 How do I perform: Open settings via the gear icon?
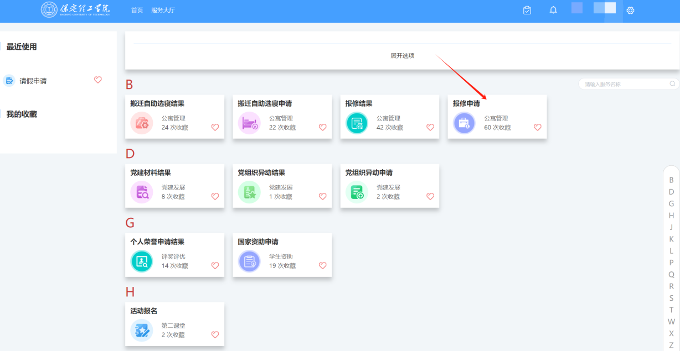(630, 10)
